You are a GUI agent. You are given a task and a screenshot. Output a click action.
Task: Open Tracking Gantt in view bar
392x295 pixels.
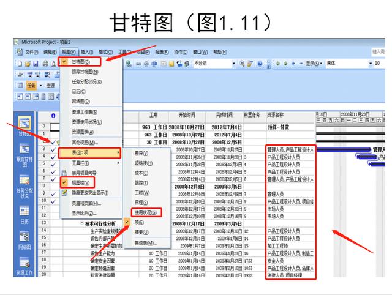(24, 155)
